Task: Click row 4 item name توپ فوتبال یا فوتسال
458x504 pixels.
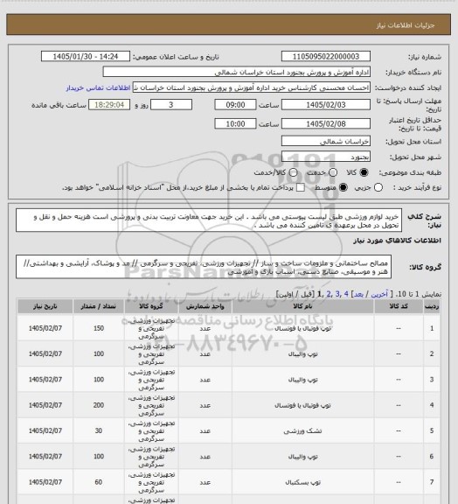Action: click(302, 405)
